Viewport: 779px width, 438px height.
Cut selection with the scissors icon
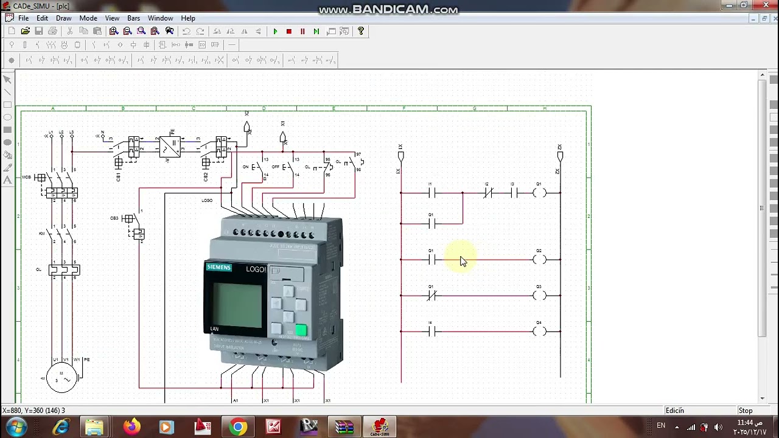click(70, 31)
